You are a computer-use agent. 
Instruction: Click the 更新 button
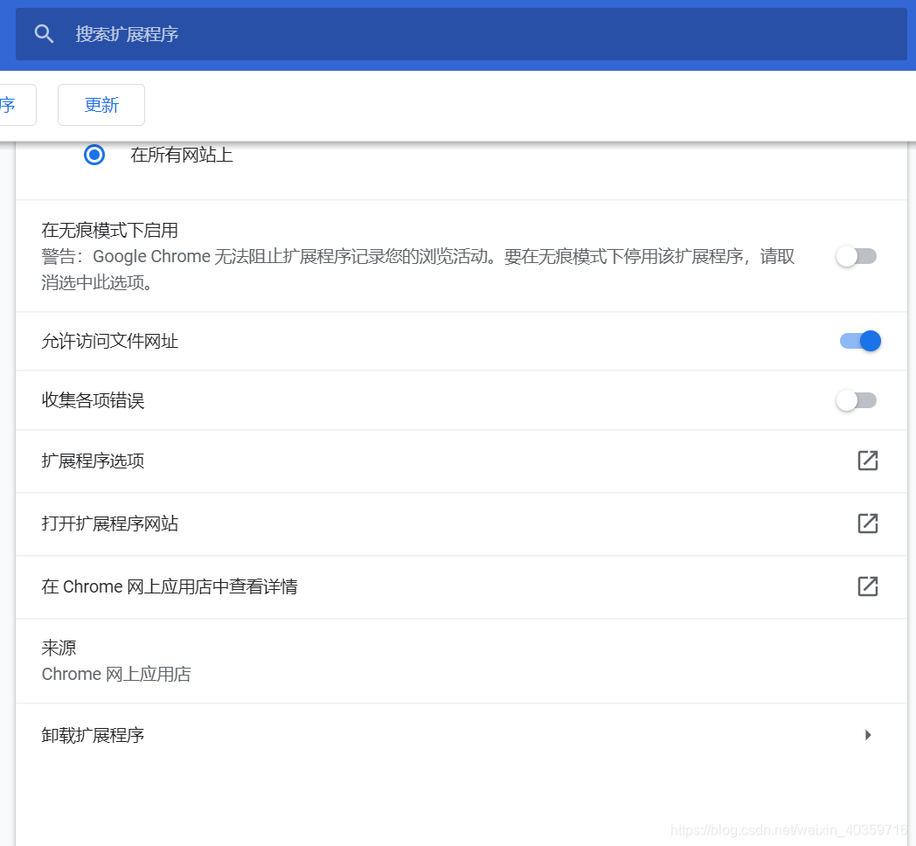[x=101, y=105]
